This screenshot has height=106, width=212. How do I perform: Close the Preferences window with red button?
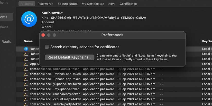coord(43,35)
